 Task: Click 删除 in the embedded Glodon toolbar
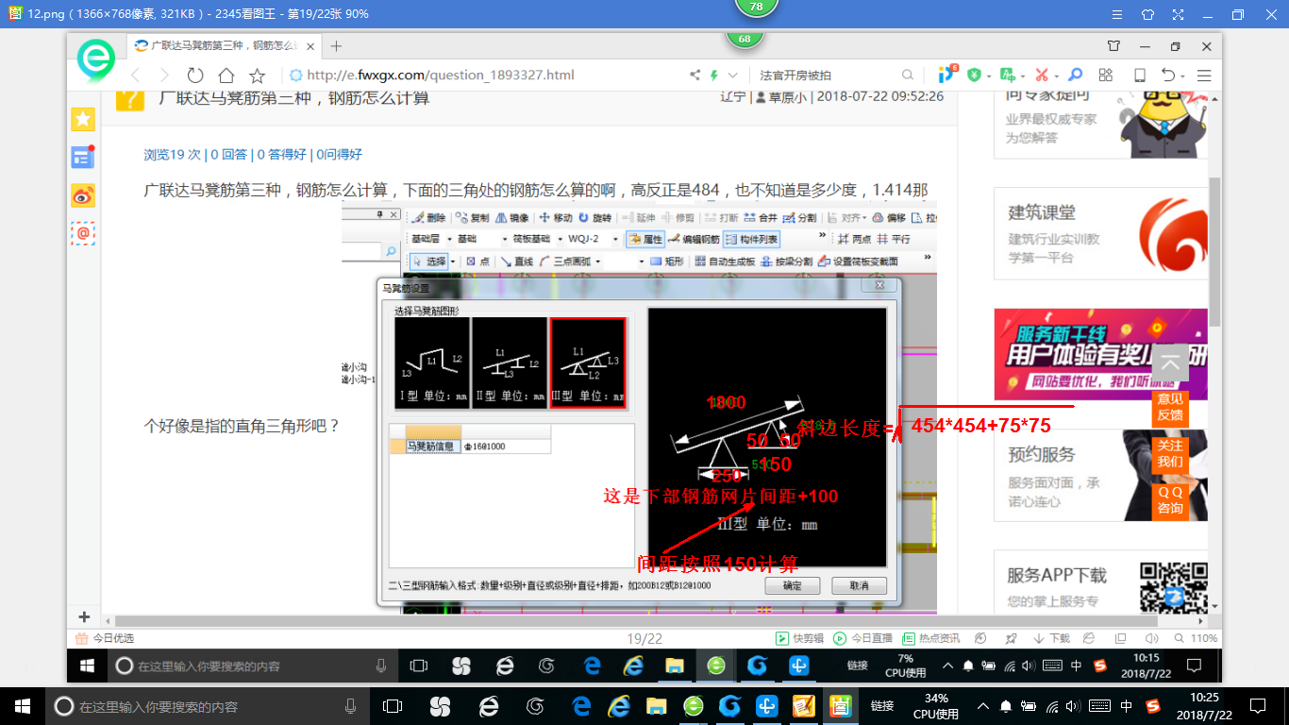(428, 218)
